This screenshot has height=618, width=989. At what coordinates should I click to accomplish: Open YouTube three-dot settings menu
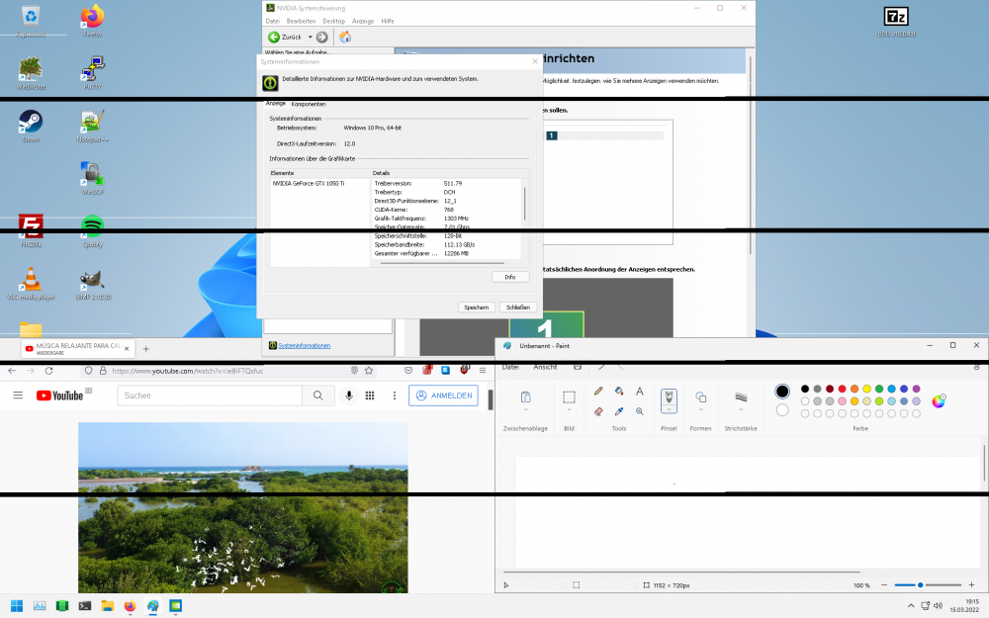tap(395, 396)
